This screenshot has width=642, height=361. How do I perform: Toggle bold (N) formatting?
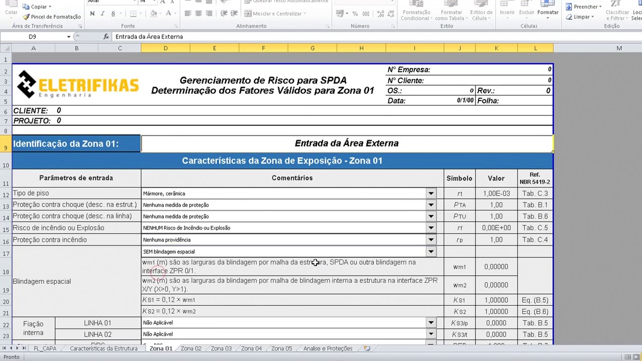pyautogui.click(x=92, y=14)
